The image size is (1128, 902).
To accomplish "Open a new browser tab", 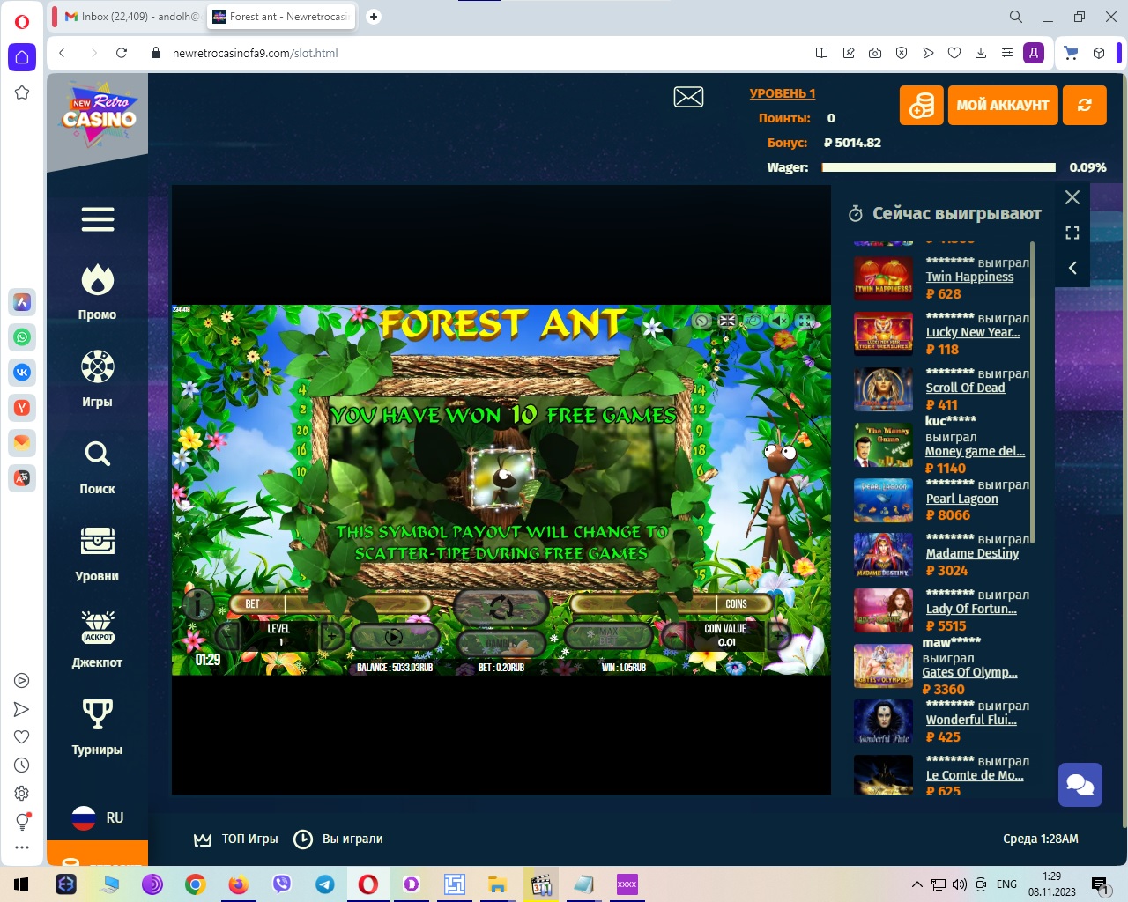I will (374, 17).
